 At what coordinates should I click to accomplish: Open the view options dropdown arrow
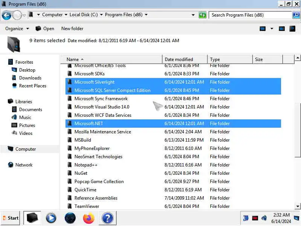point(272,29)
